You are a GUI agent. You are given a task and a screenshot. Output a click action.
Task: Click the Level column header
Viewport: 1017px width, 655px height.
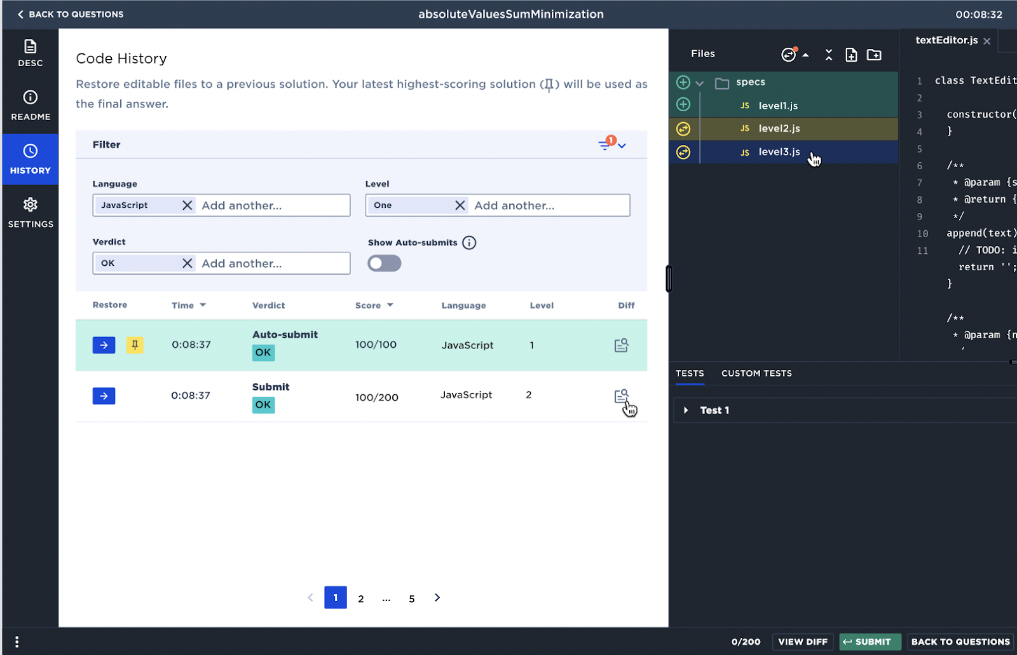(x=542, y=305)
